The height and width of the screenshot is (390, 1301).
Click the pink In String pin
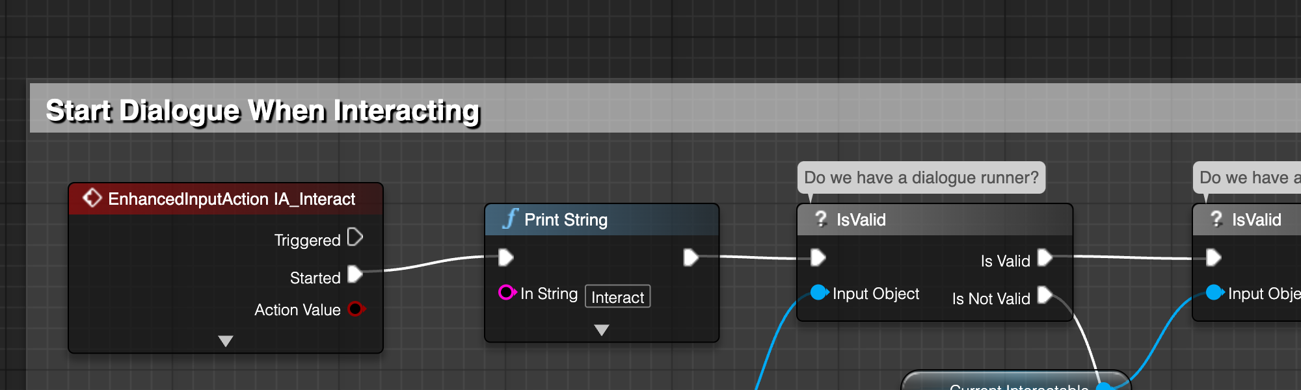coord(507,292)
